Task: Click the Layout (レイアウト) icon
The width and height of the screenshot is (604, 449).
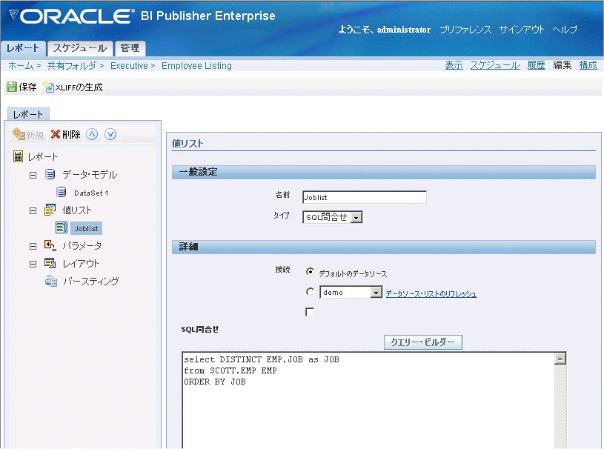Action: [50, 263]
